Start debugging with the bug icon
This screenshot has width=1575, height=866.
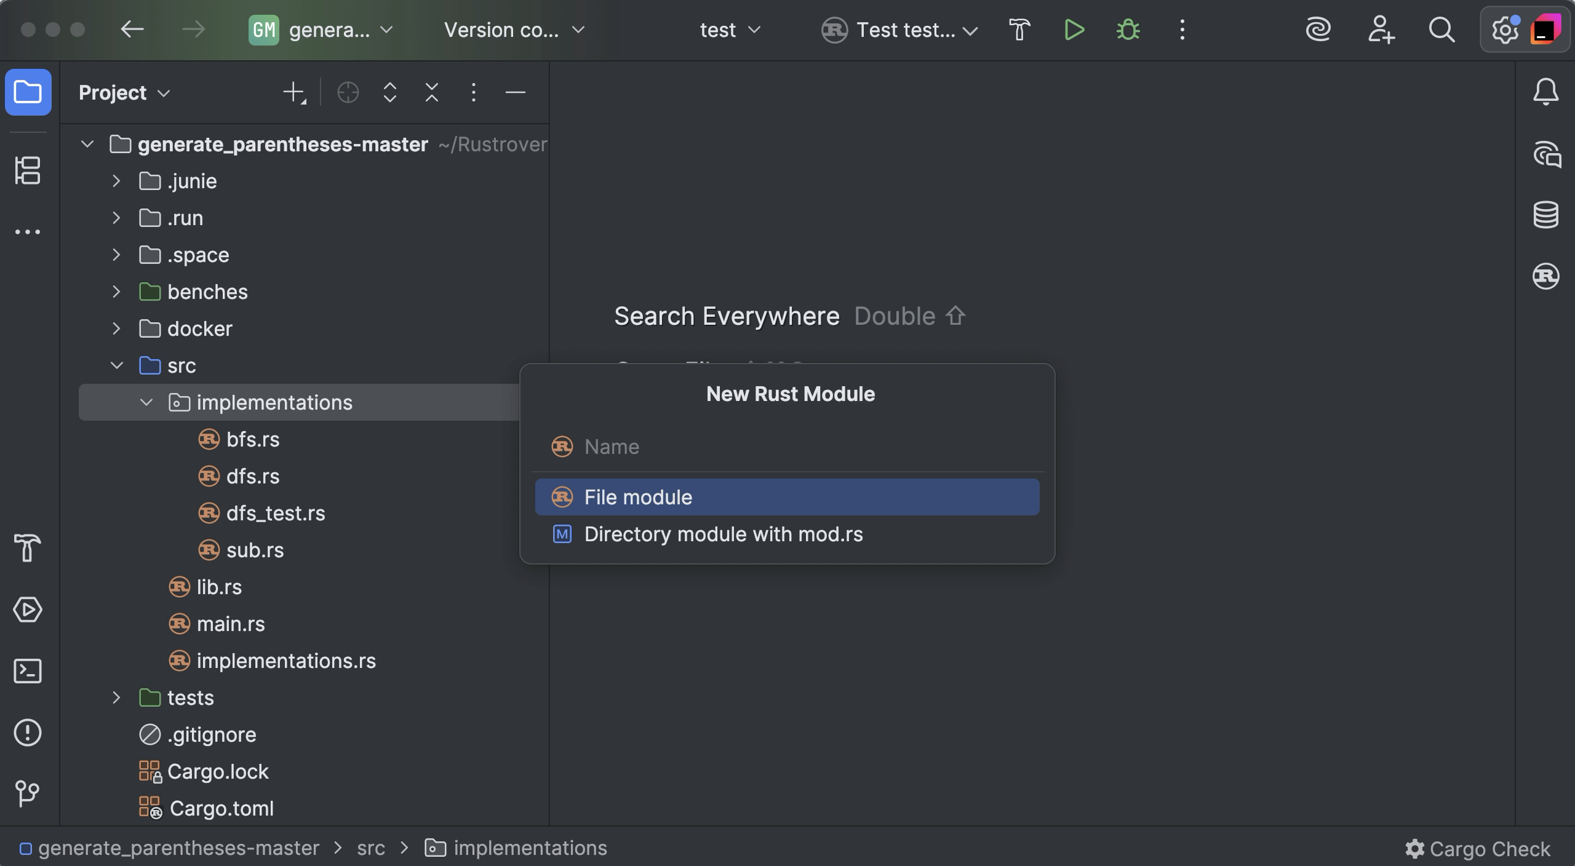pyautogui.click(x=1128, y=30)
